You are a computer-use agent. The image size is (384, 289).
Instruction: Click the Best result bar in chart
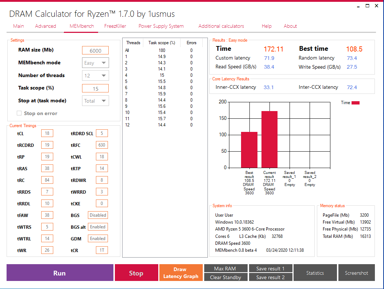249,150
